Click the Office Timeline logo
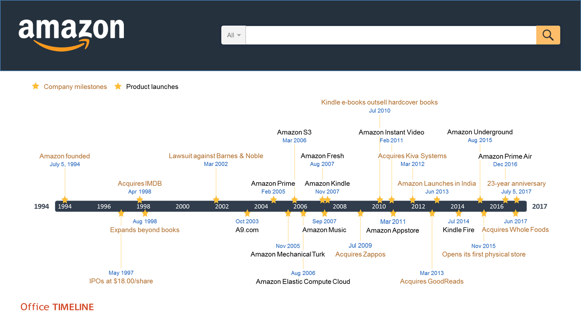Viewport: 581px width, 327px height. click(57, 307)
